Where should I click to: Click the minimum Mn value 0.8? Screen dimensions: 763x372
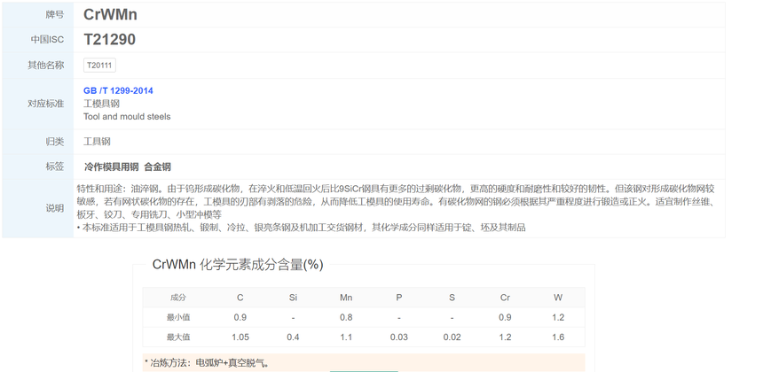point(346,318)
